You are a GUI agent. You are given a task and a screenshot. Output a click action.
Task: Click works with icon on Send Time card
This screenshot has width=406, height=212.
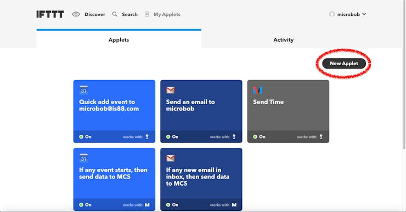(x=321, y=137)
